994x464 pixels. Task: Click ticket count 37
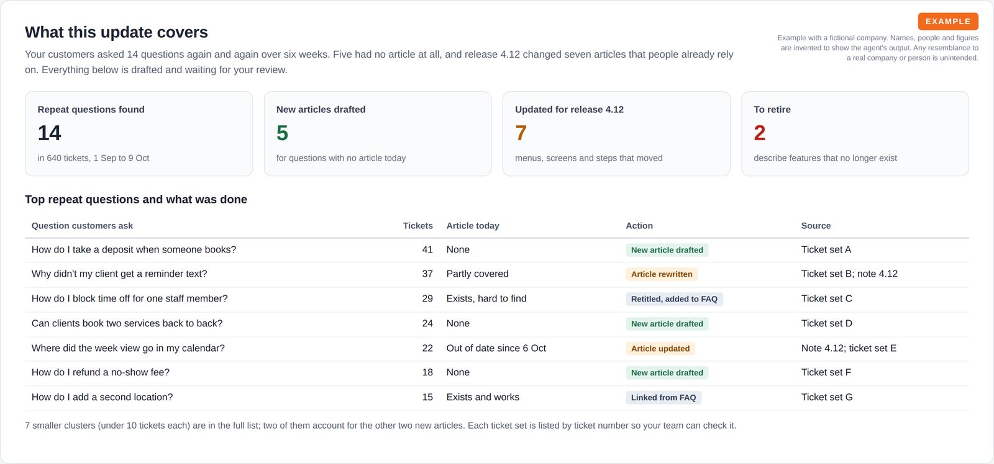tap(427, 274)
